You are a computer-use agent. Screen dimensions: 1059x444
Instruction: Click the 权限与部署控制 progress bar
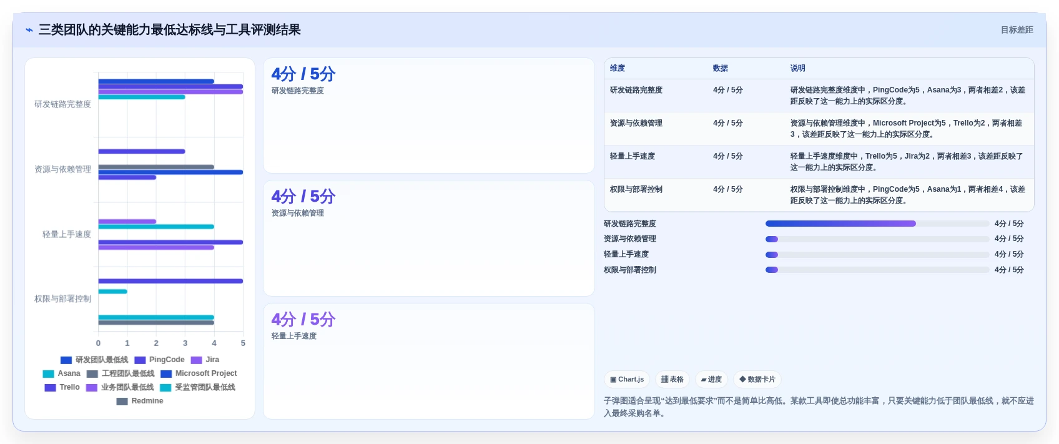877,270
